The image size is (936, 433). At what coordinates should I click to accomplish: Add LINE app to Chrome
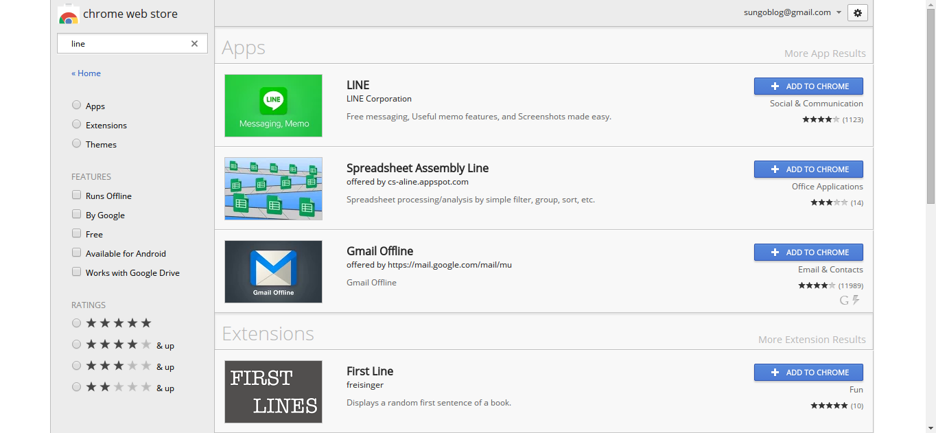point(808,86)
